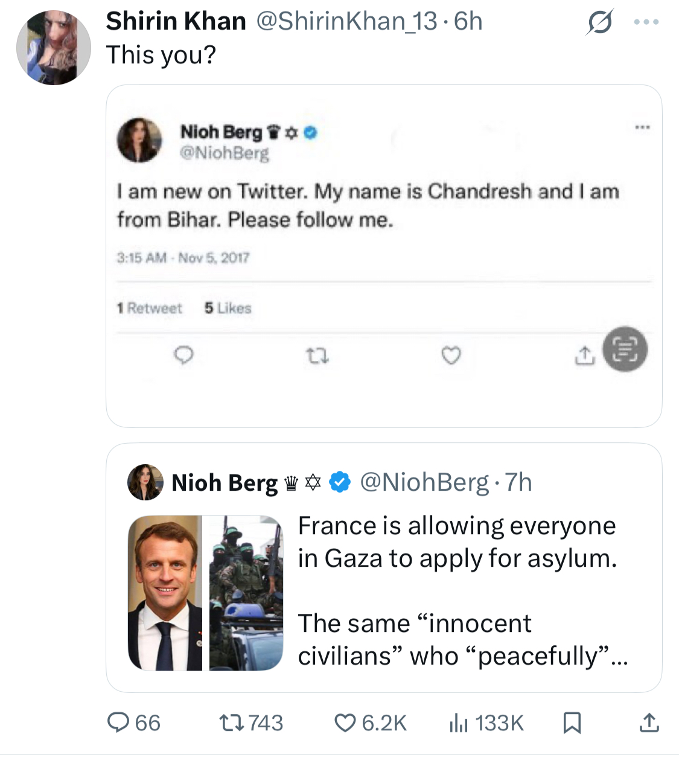Image resolution: width=679 pixels, height=769 pixels.
Task: Bookmark this tweet
Action: click(572, 723)
